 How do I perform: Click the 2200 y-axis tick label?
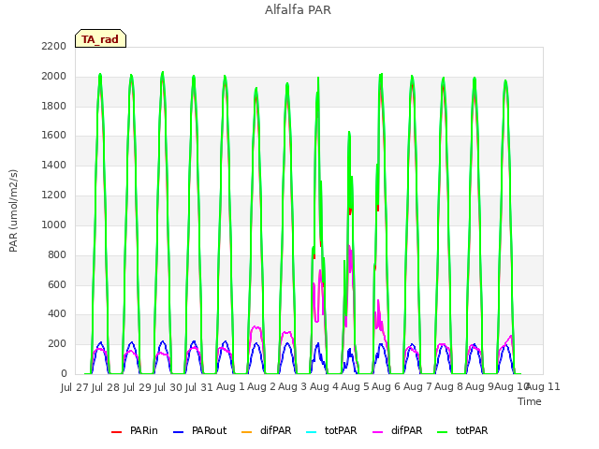54,46
